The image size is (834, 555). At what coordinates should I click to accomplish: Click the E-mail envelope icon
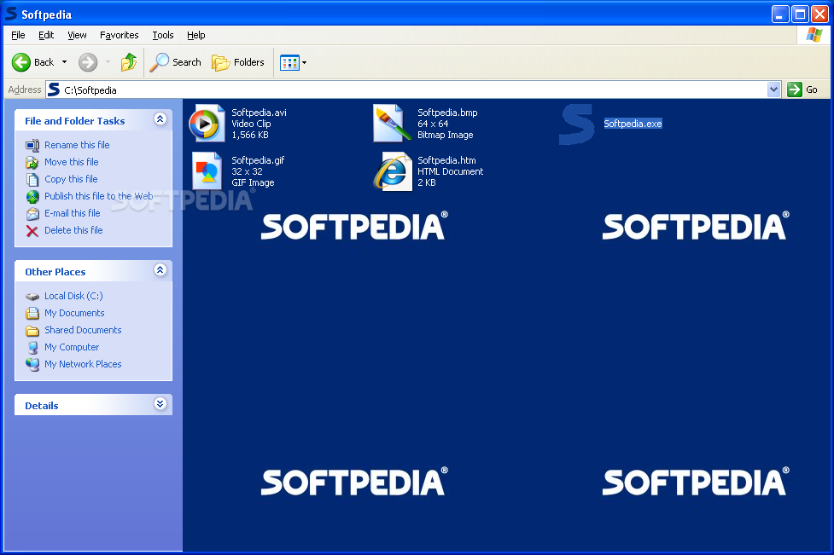coord(32,214)
